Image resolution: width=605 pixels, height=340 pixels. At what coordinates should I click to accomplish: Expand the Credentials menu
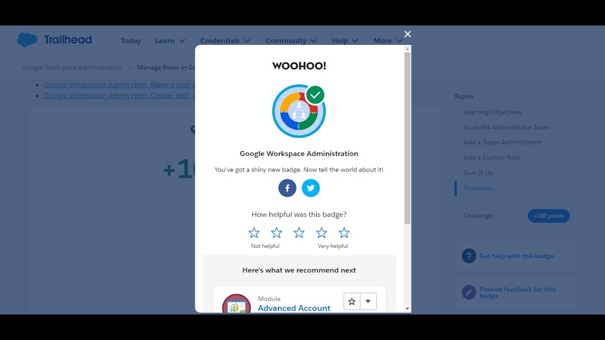(225, 41)
